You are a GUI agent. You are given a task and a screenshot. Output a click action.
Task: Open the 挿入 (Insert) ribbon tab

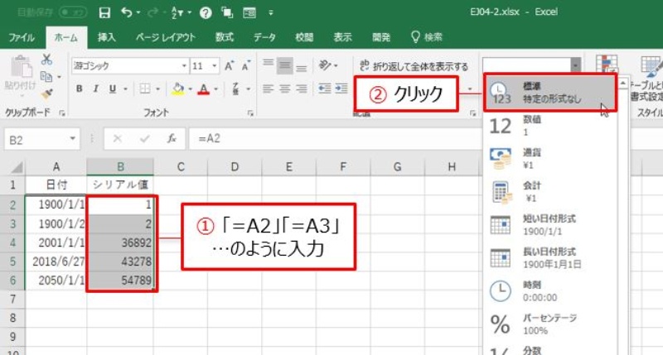coord(107,37)
